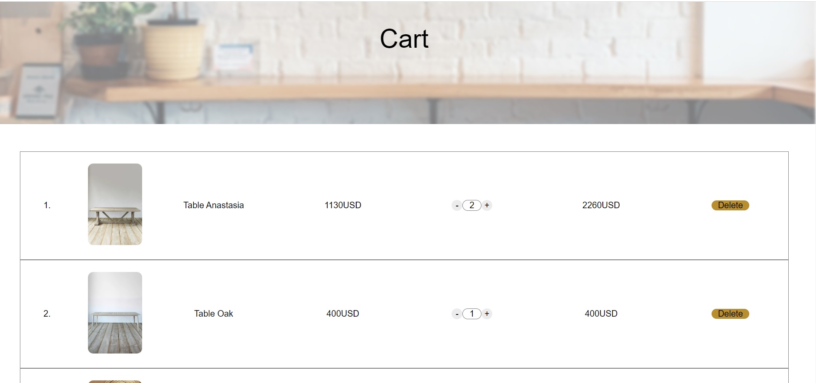Viewport: 816px width, 383px height.
Task: Delete Table Anastasia from cart
Action: 730,205
